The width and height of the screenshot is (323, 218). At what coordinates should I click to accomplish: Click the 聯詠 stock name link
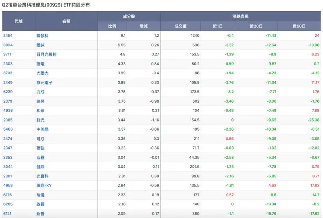coord(40,45)
